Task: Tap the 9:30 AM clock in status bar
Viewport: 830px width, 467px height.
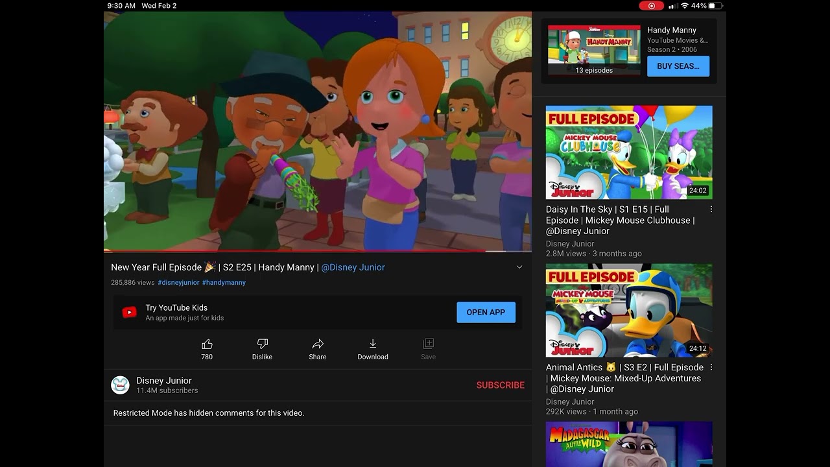Action: 122,6
